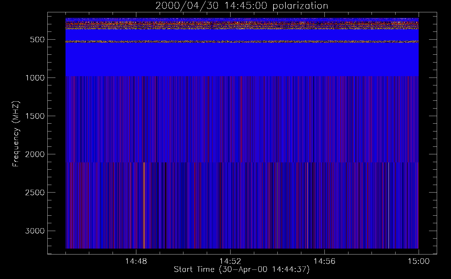Viewport: 451px width, 279px height.
Task: Select the 14:52 time tick label
Action: tap(230, 261)
